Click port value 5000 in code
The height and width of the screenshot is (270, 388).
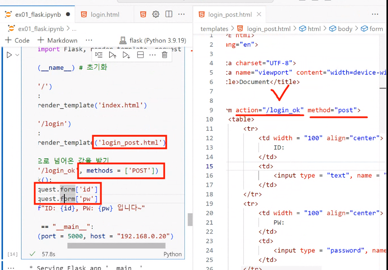(75, 236)
